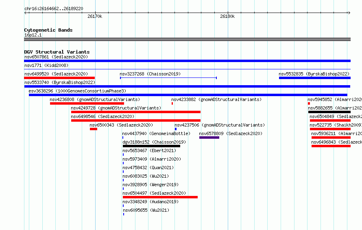Open nsv5653467 (Ebert2021) label
Image resolution: width=362 pixels, height=230 pixels.
[149, 150]
